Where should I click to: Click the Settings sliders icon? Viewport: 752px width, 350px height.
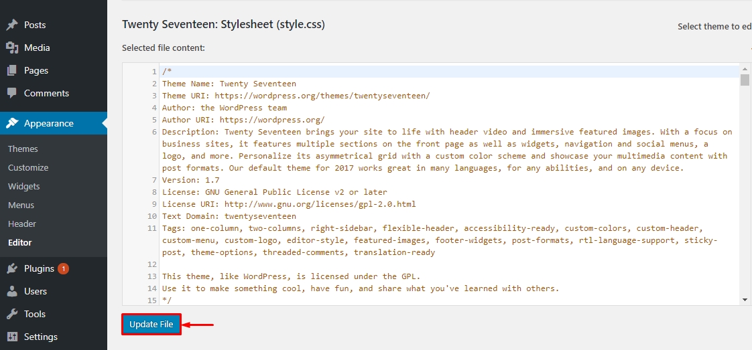(12, 337)
